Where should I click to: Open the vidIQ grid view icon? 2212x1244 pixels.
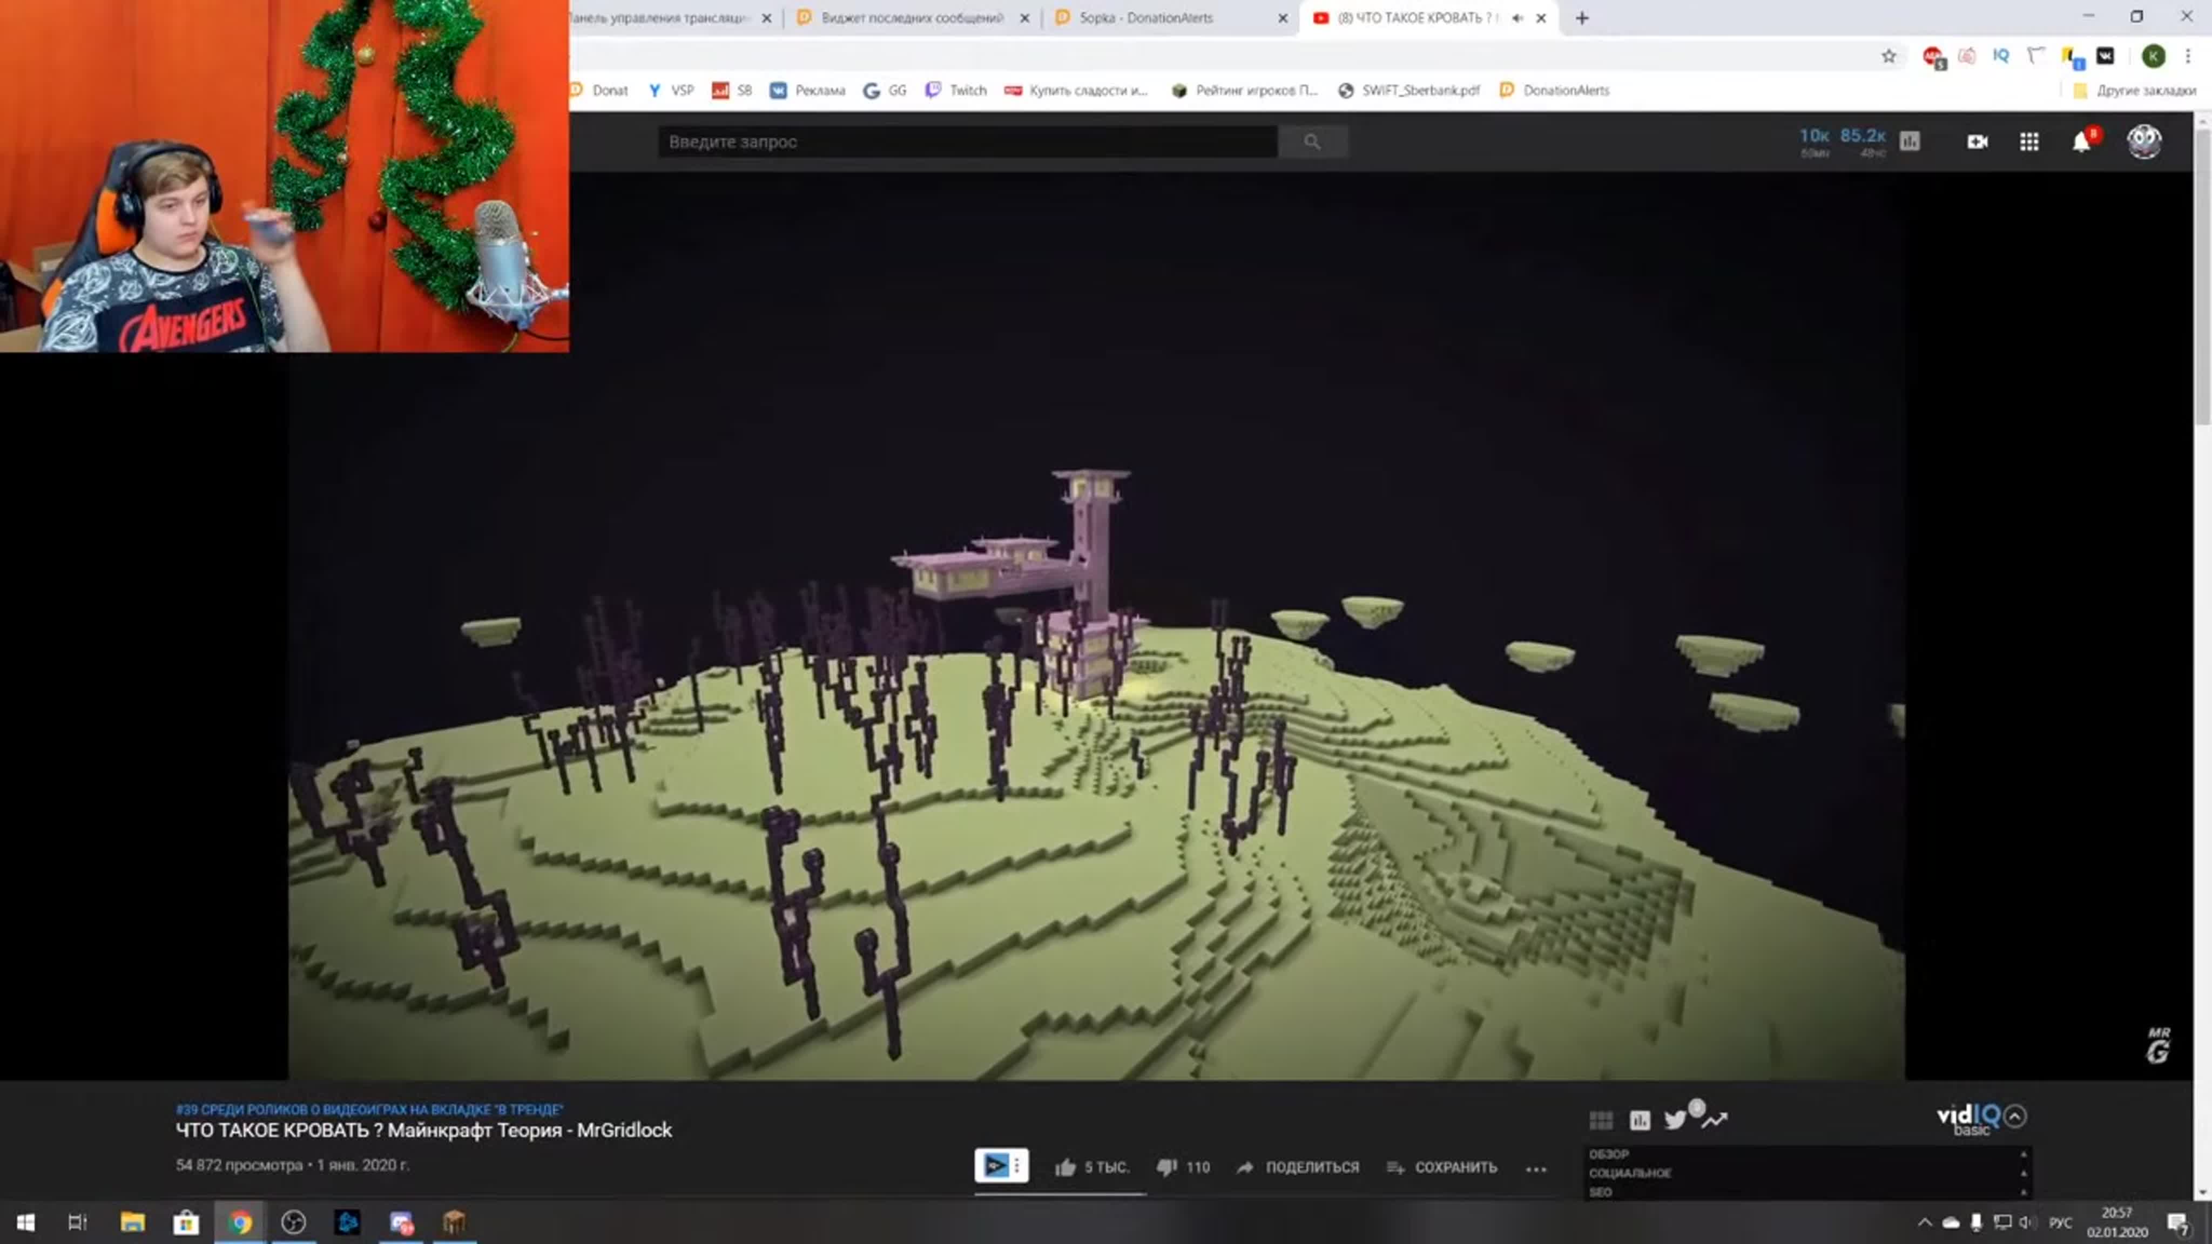point(1601,1120)
